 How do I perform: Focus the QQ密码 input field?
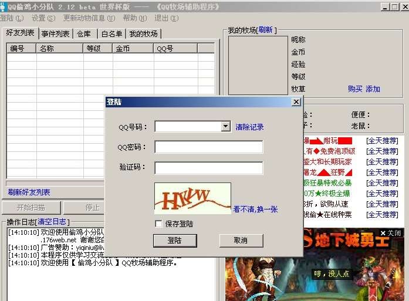click(x=209, y=147)
